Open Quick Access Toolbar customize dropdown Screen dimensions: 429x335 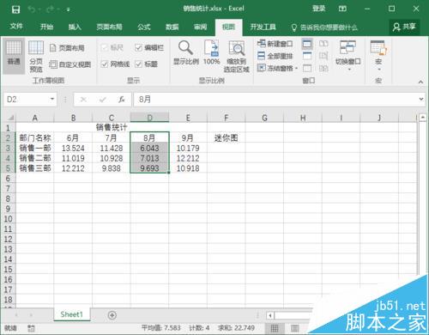(x=69, y=9)
